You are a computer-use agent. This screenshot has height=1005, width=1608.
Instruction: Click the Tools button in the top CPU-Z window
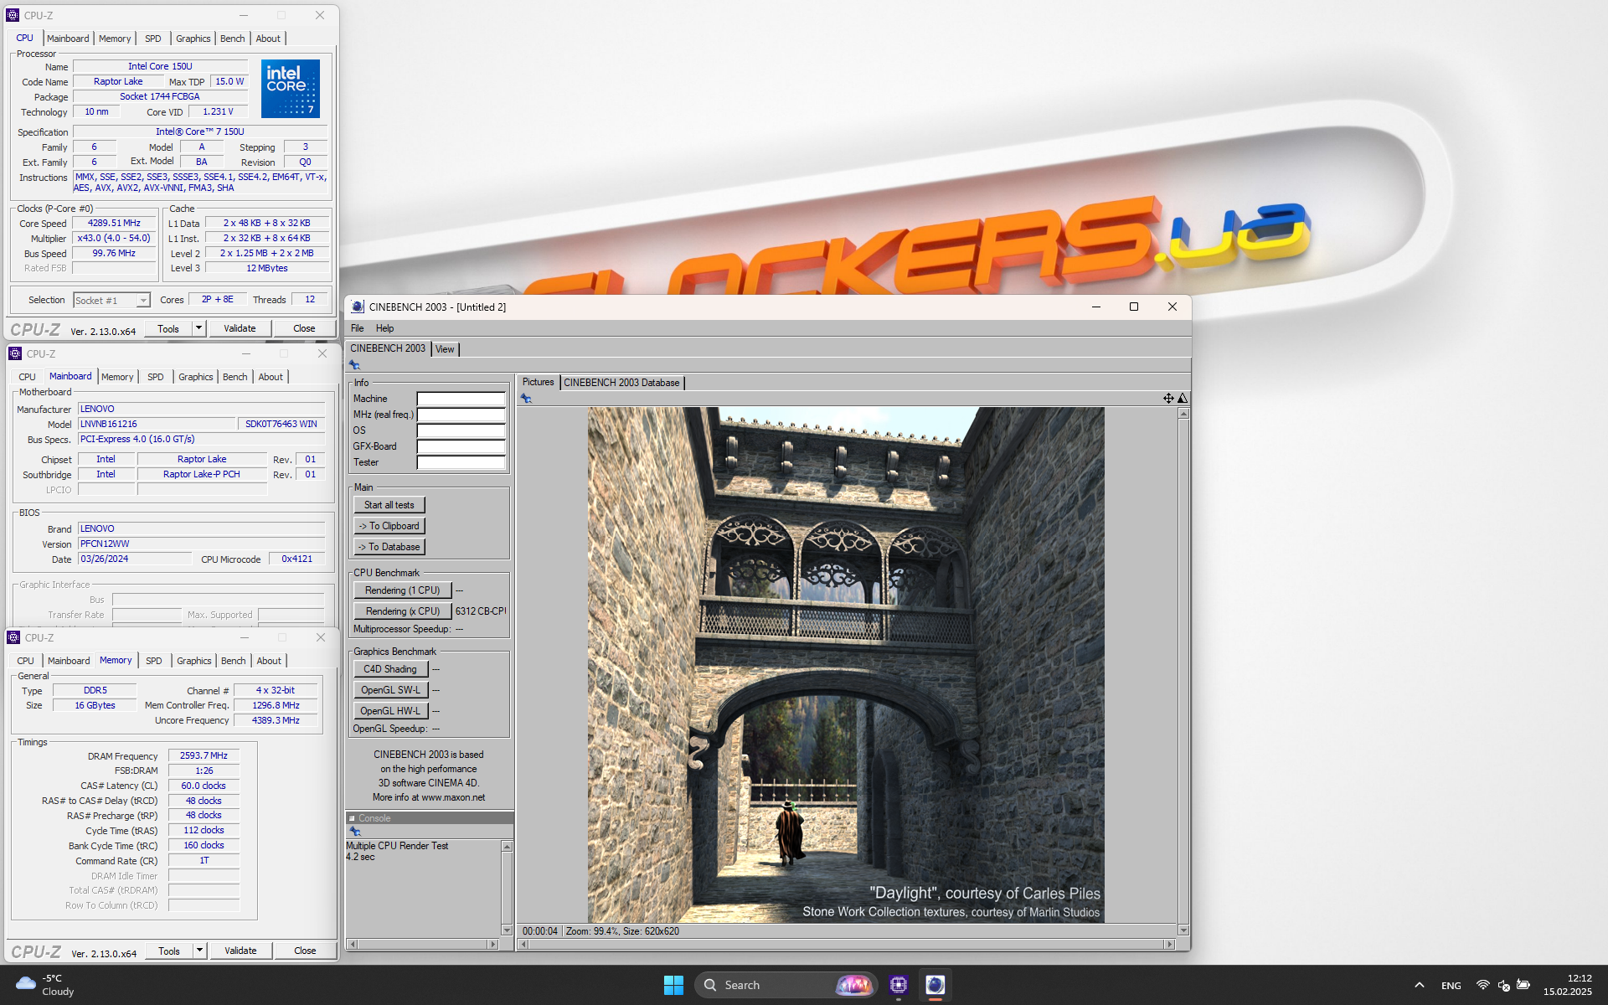pyautogui.click(x=168, y=328)
